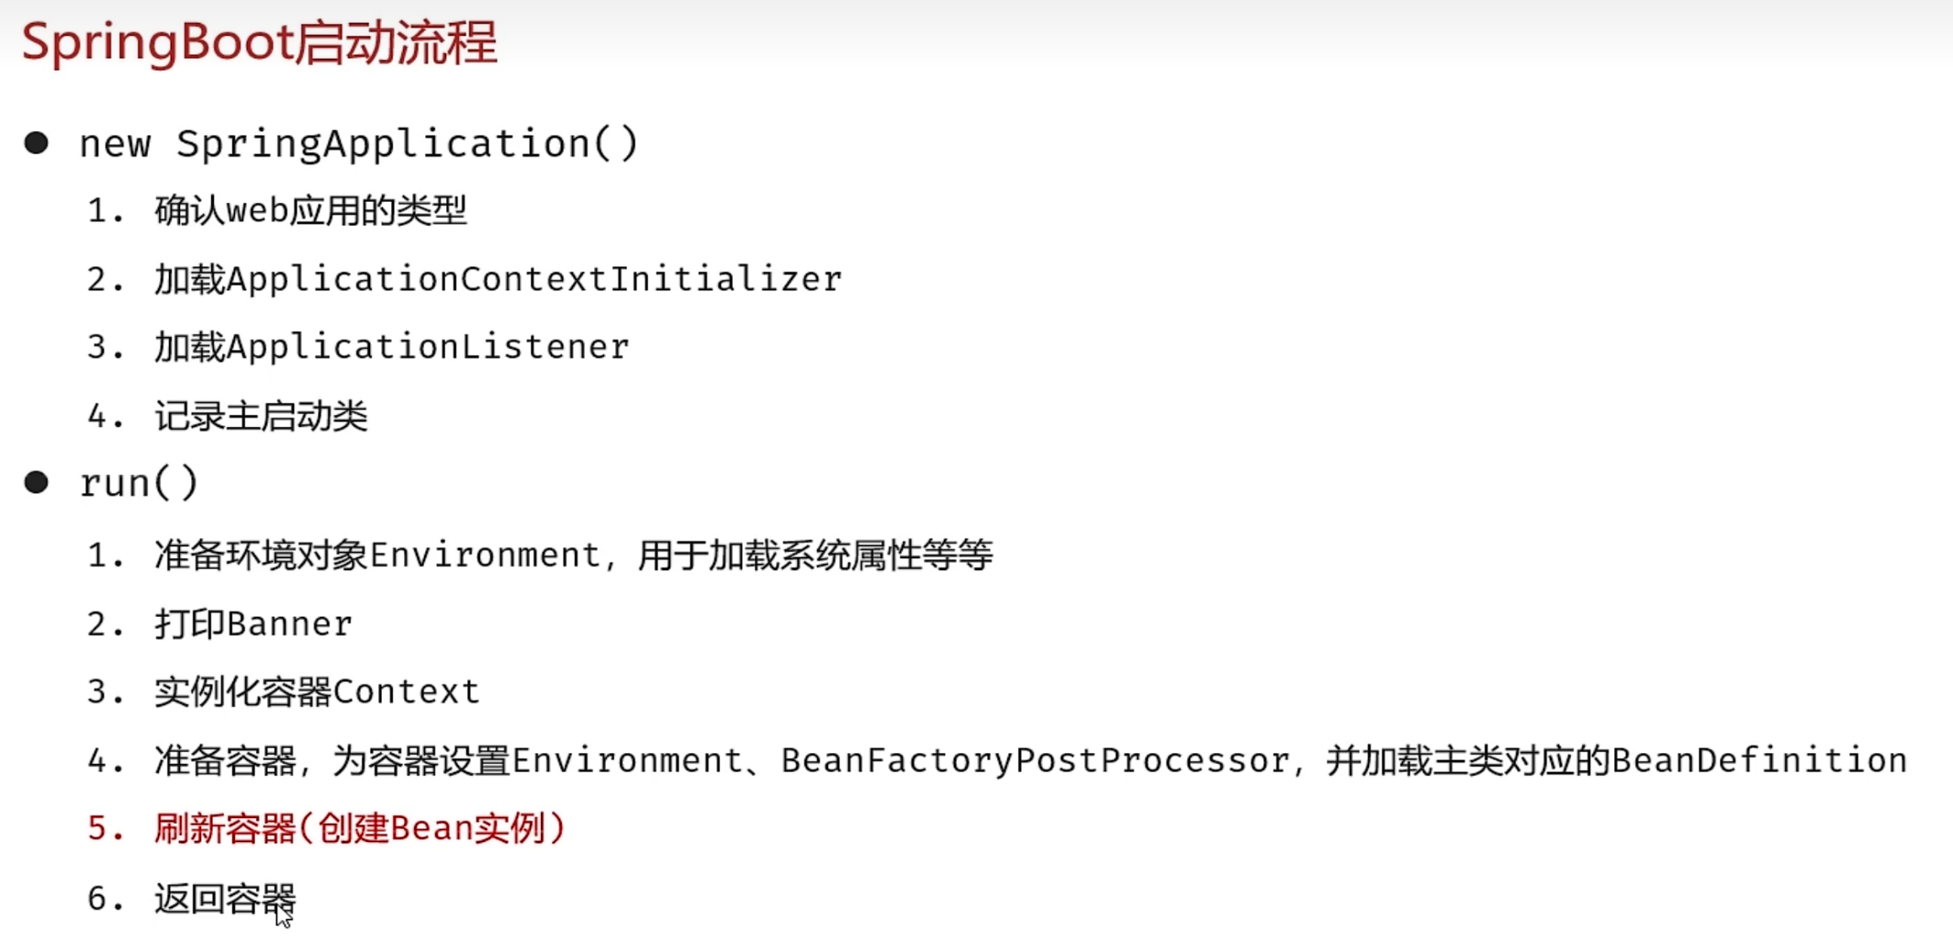The width and height of the screenshot is (1953, 943).
Task: Select the 打印Banner list item
Action: point(253,624)
